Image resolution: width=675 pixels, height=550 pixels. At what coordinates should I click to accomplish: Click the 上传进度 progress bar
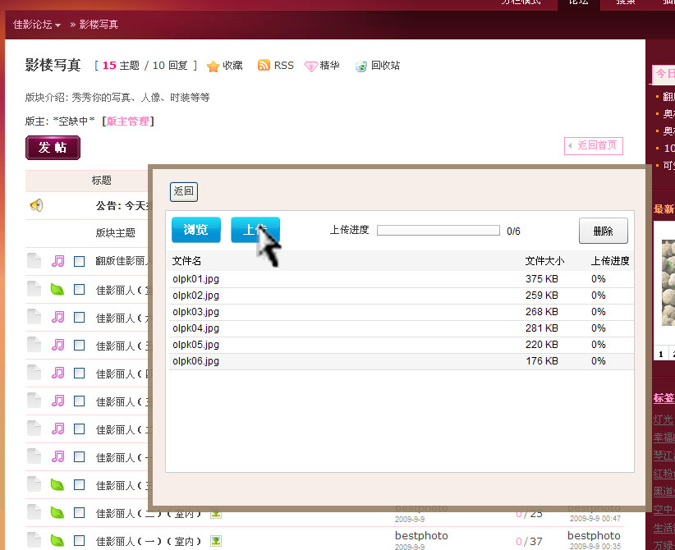pos(438,231)
